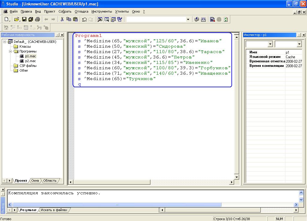Click the Watch window toolbar icon
Screen dimensions: 307x221
point(120,19)
